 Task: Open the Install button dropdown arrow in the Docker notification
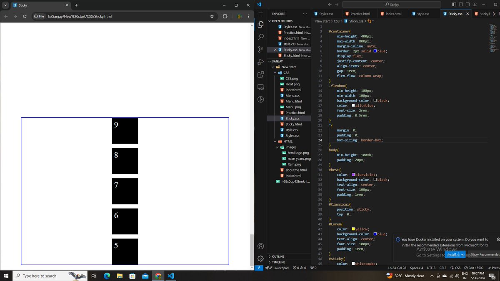pyautogui.click(x=462, y=254)
